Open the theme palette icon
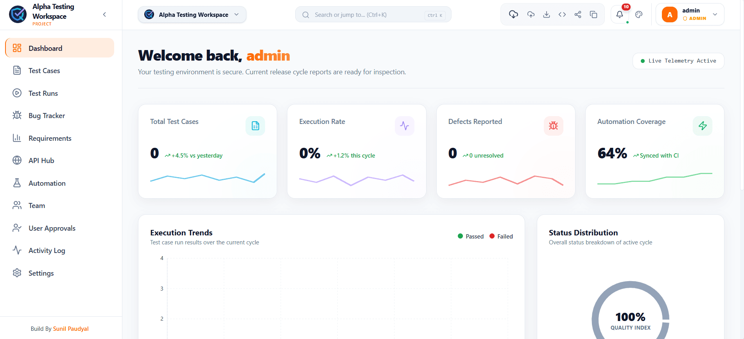This screenshot has height=339, width=744. 639,14
